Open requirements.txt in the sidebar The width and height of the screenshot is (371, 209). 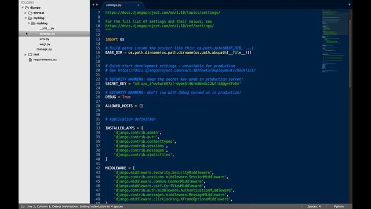pos(45,60)
